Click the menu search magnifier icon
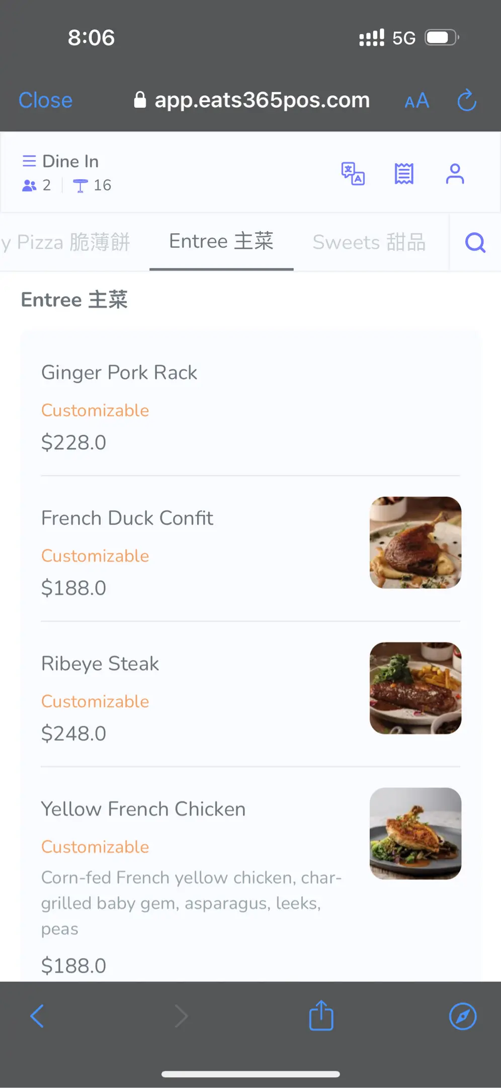The image size is (501, 1088). click(x=475, y=242)
